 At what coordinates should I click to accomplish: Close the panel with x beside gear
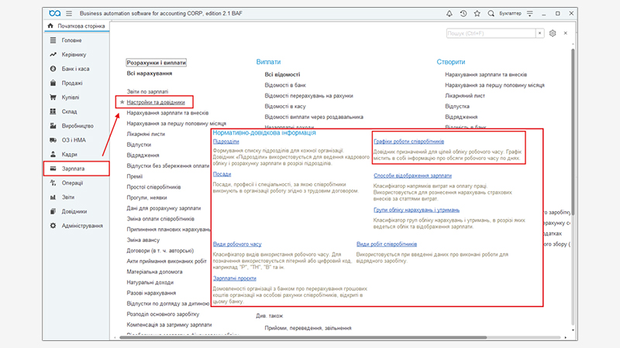tap(567, 34)
